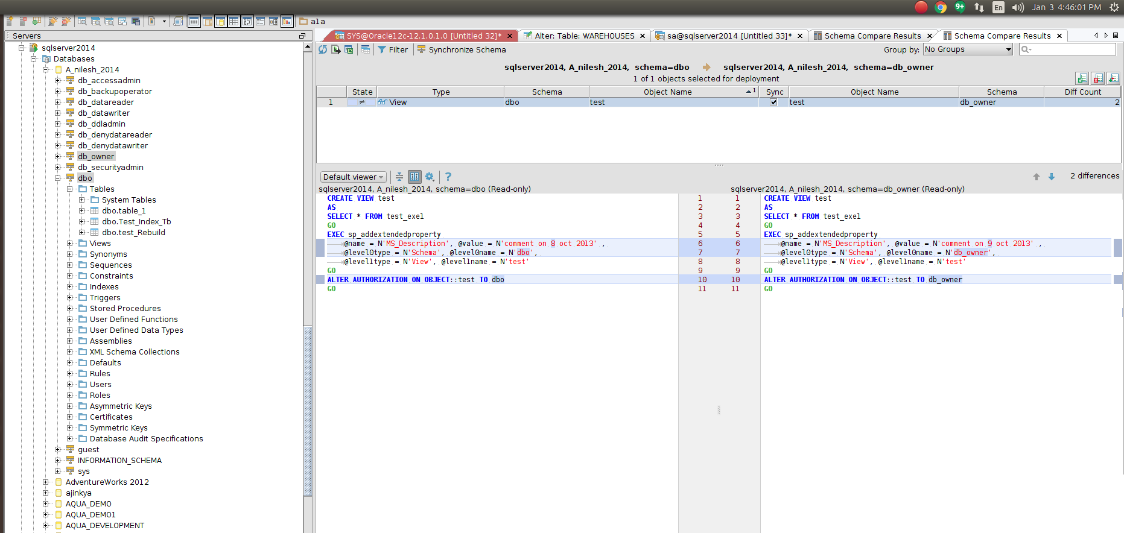The width and height of the screenshot is (1124, 533).
Task: Expand the Stored Procedures tree node
Action: tap(70, 309)
